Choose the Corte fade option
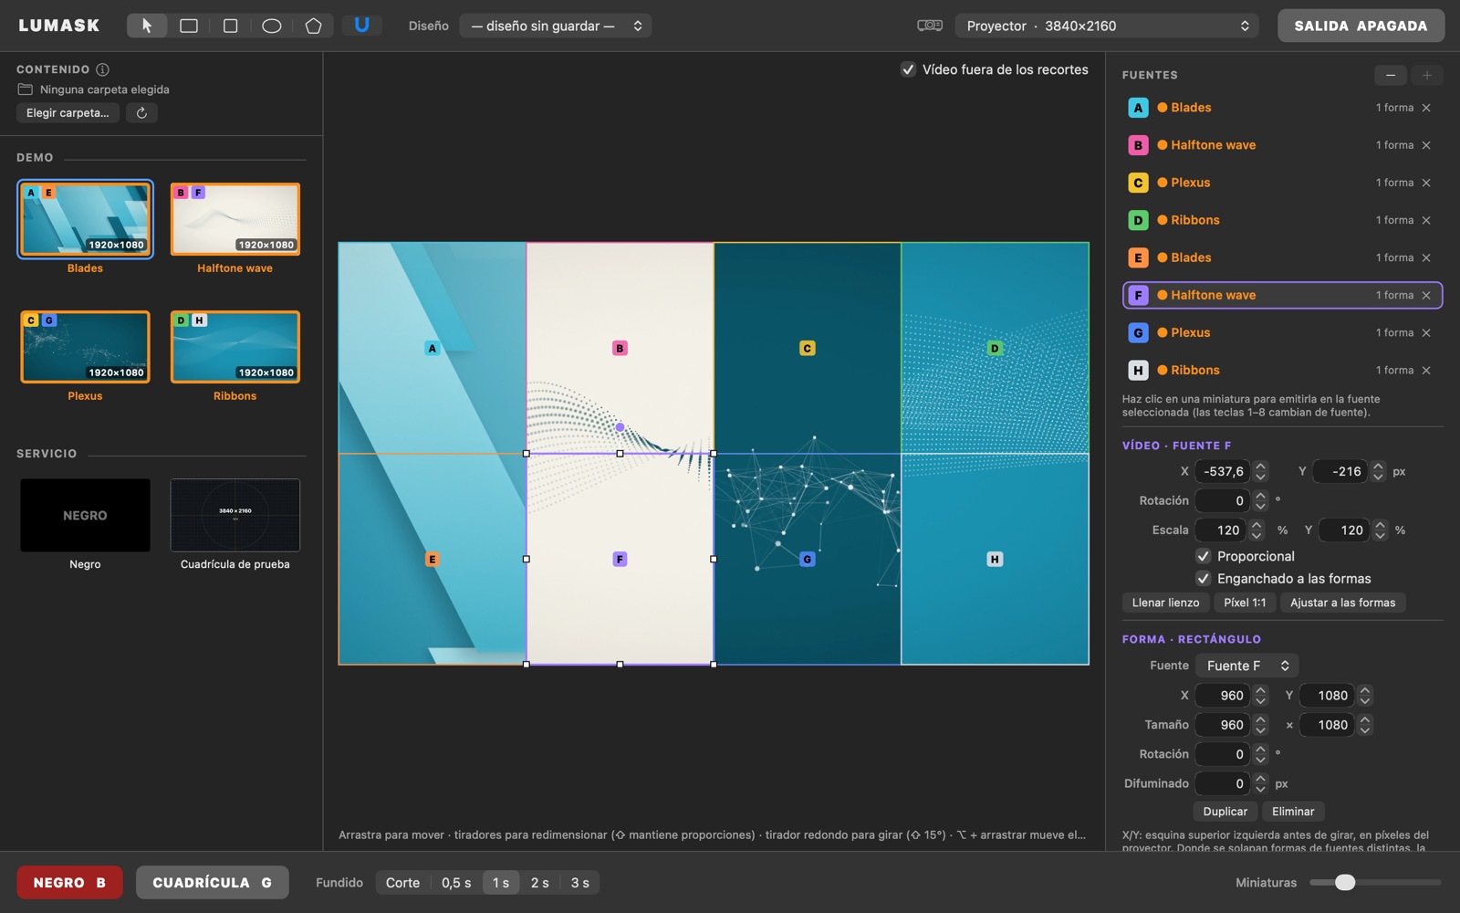 pos(402,883)
